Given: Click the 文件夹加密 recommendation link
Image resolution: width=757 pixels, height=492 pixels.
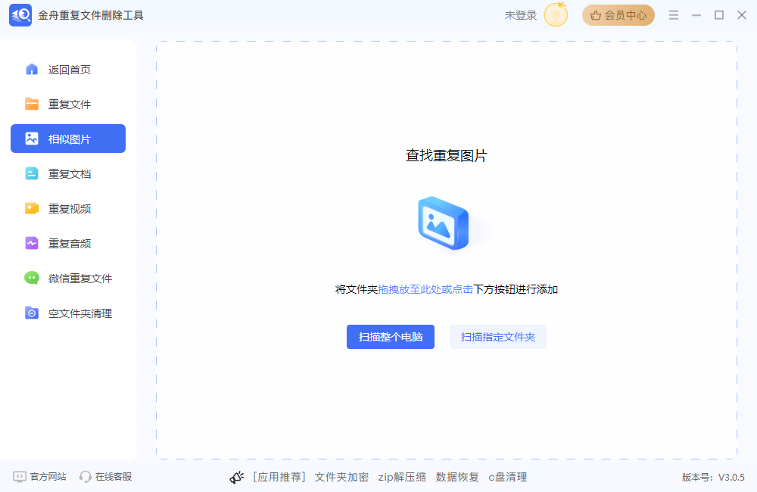Looking at the screenshot, I should tap(342, 477).
